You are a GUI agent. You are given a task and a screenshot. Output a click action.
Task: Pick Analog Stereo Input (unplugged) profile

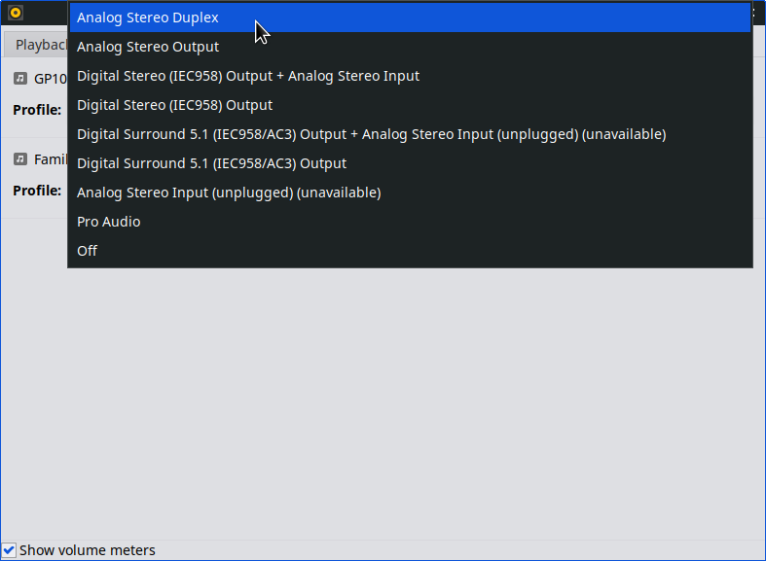(229, 193)
